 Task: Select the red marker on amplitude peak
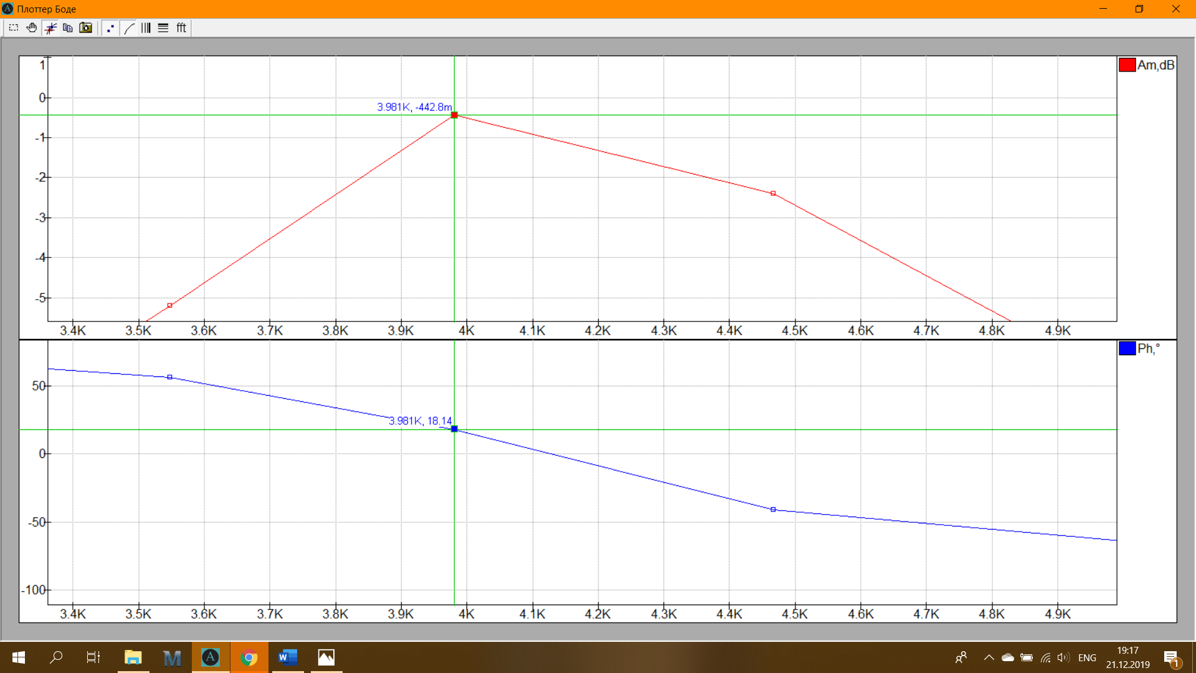pyautogui.click(x=454, y=115)
